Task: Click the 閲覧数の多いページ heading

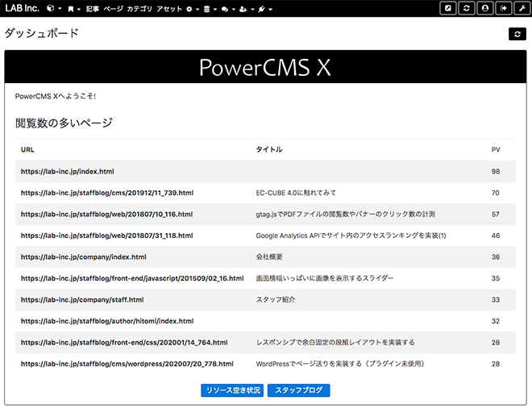Action: (x=64, y=123)
